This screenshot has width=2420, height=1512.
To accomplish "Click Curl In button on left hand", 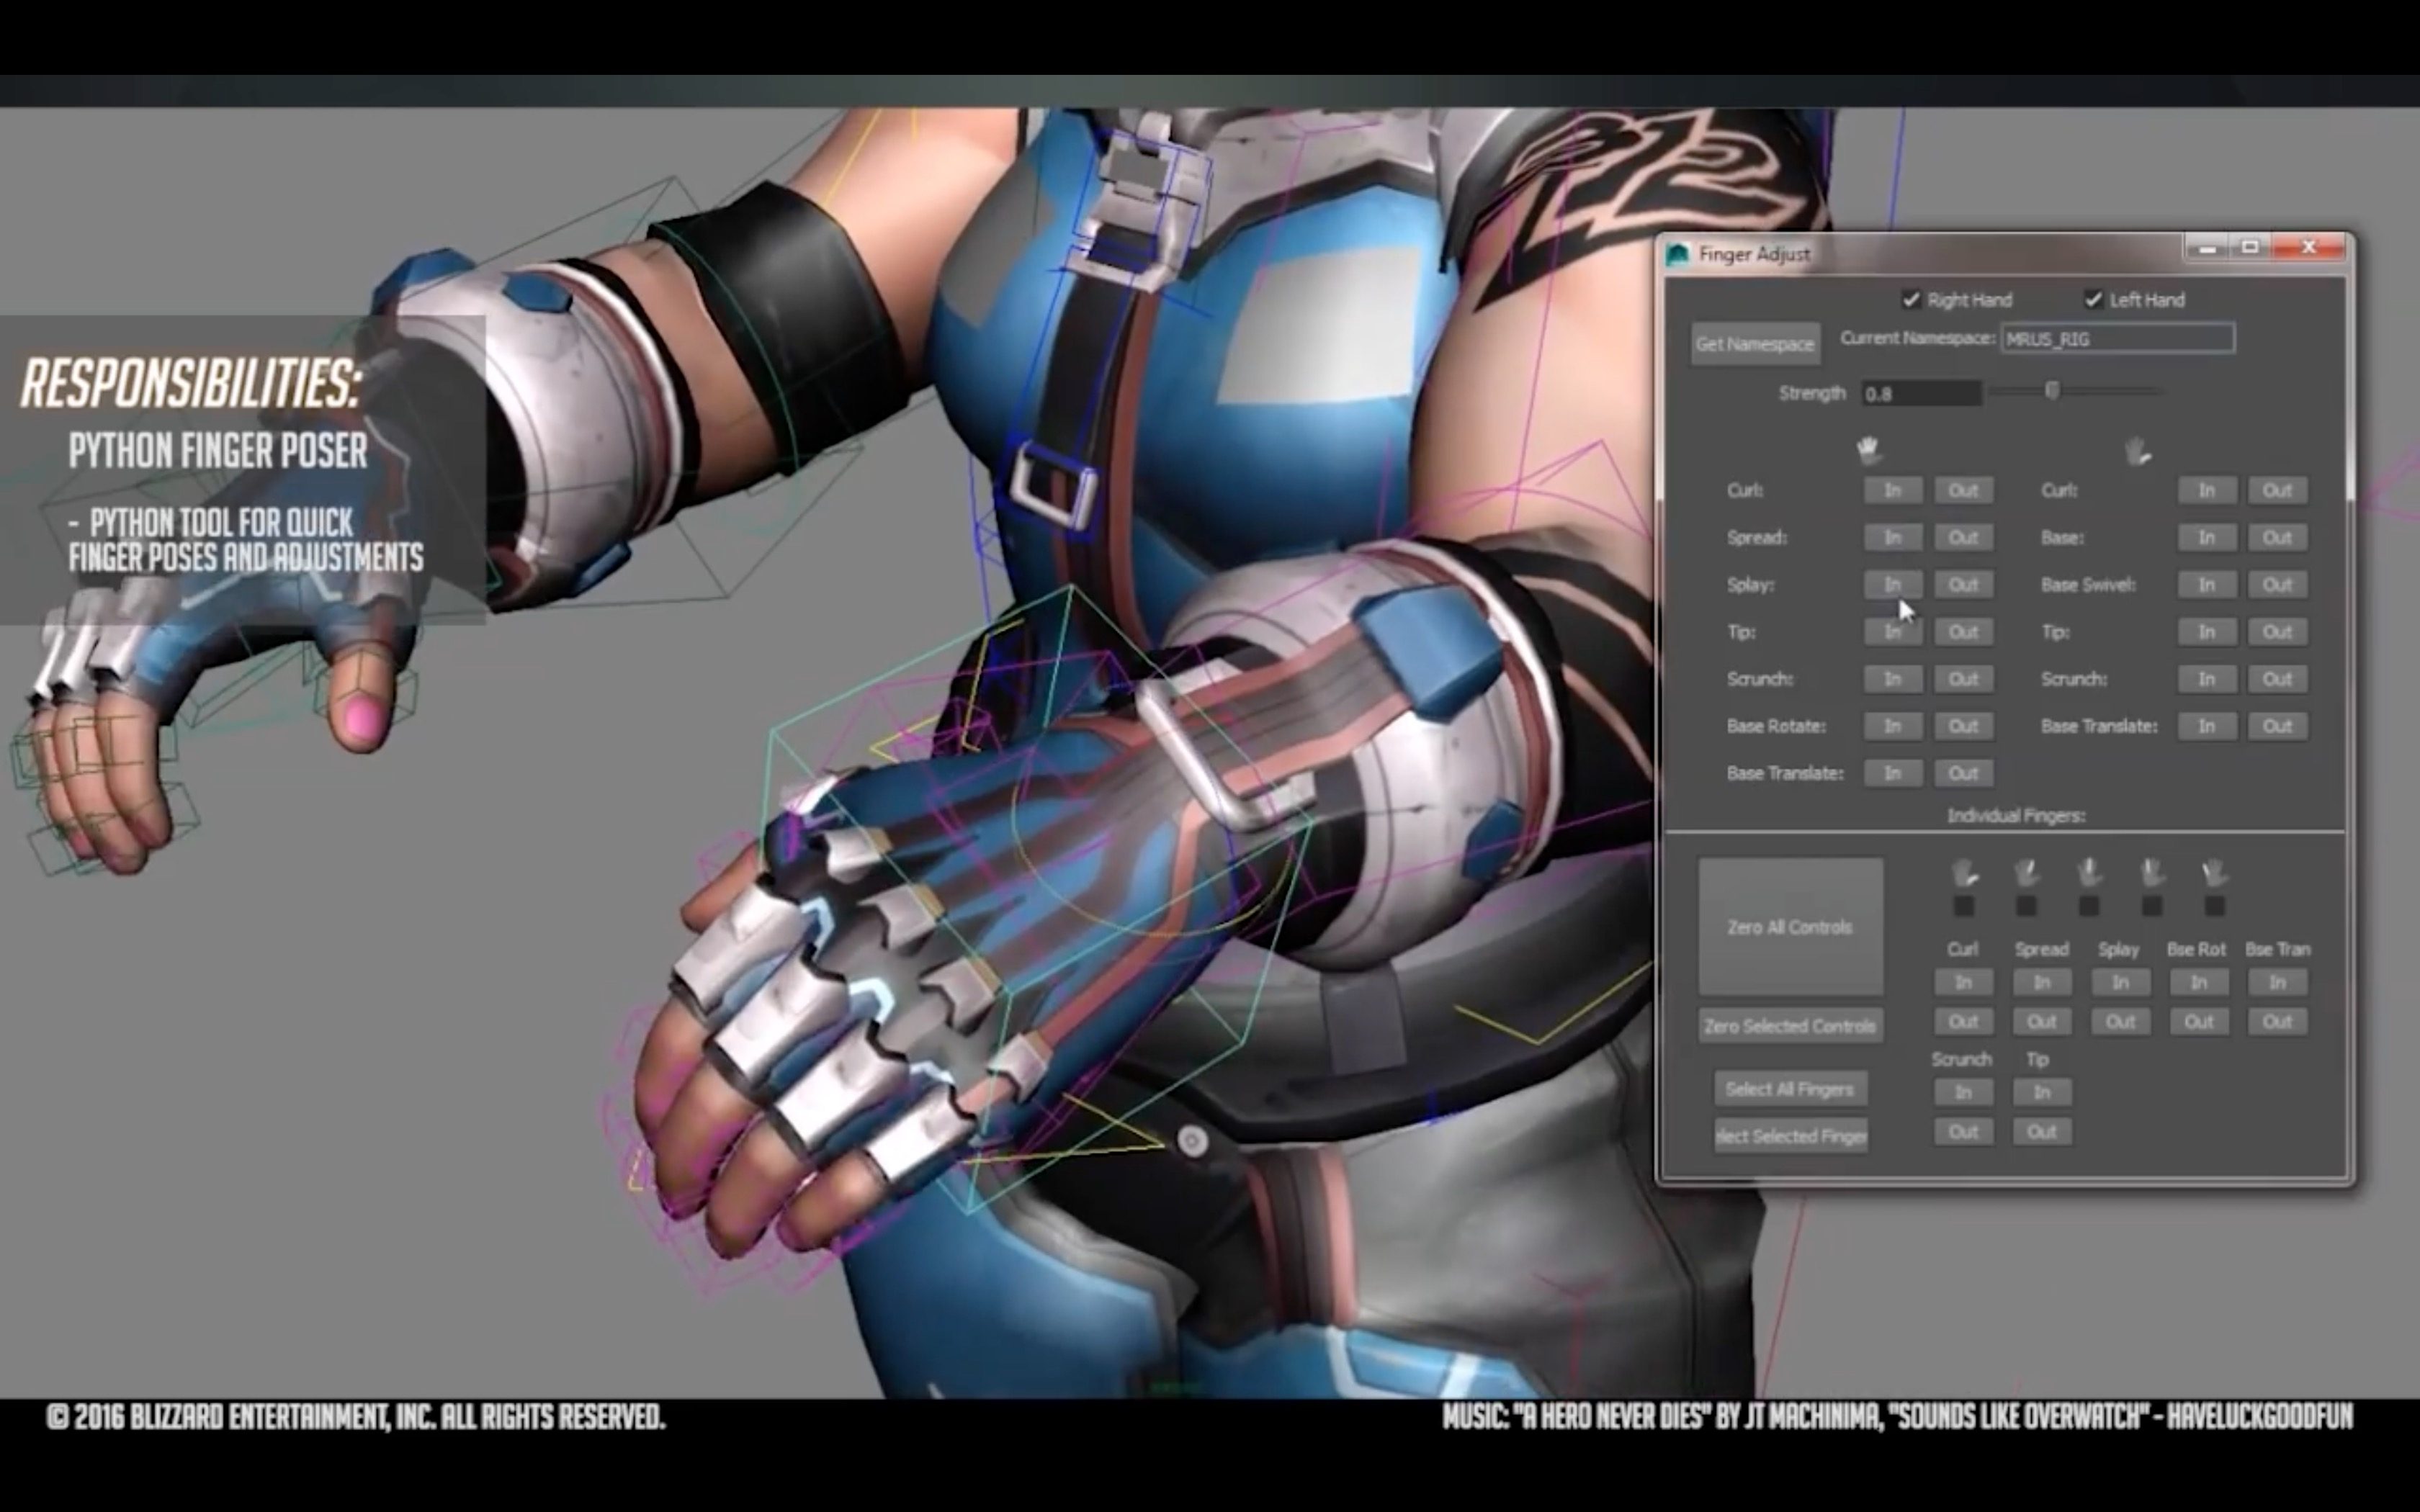I will (x=2204, y=490).
